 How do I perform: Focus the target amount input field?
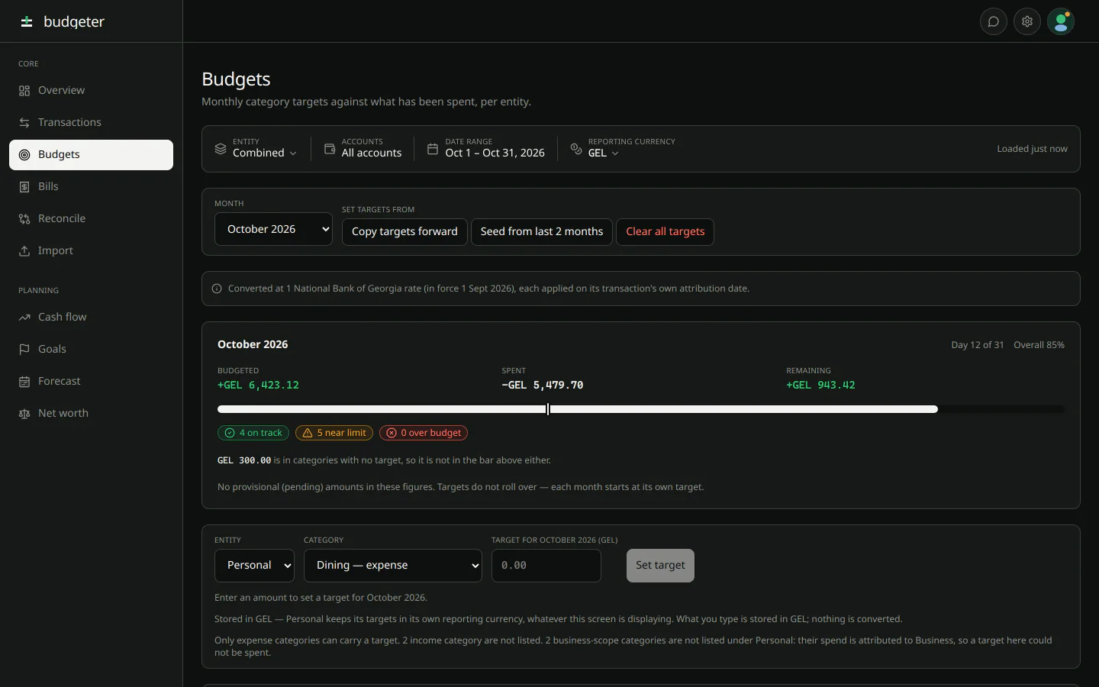(x=546, y=566)
